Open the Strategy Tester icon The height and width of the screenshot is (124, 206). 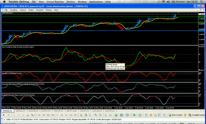pos(164,115)
